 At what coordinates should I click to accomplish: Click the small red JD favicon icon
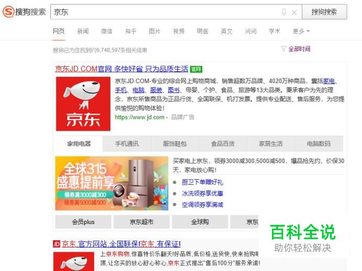click(x=56, y=244)
